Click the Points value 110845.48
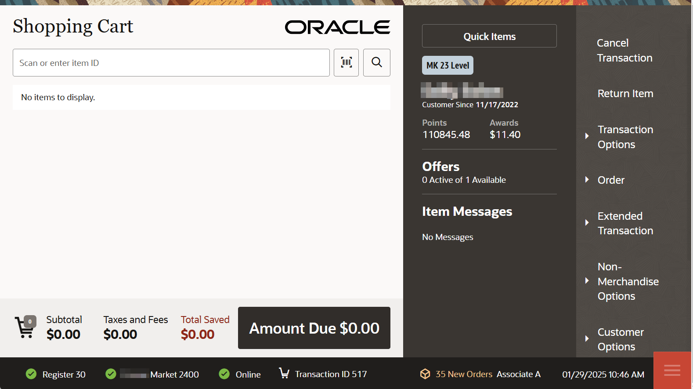 point(446,135)
